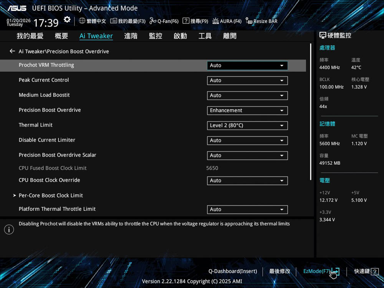Open the Prochot VRM Throttling dropdown
Viewport: 384px width, 288px height.
(x=247, y=66)
